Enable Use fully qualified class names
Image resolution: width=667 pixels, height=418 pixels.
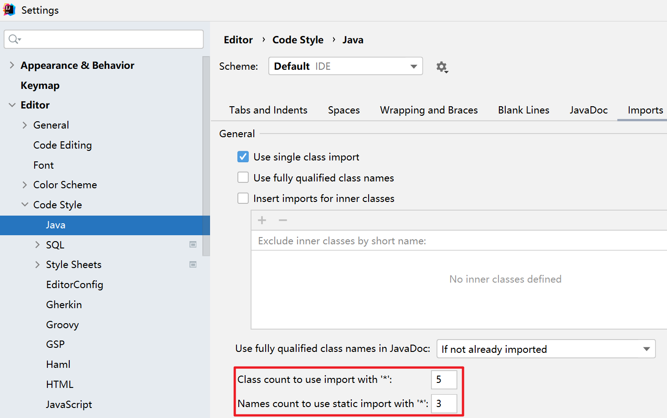[243, 178]
